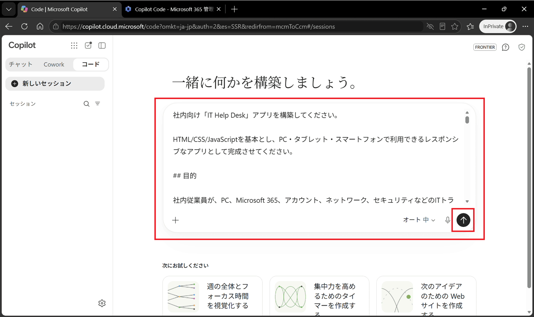This screenshot has width=534, height=317.
Task: Open 次のアイデアのための Web サイト card
Action: pos(426,296)
